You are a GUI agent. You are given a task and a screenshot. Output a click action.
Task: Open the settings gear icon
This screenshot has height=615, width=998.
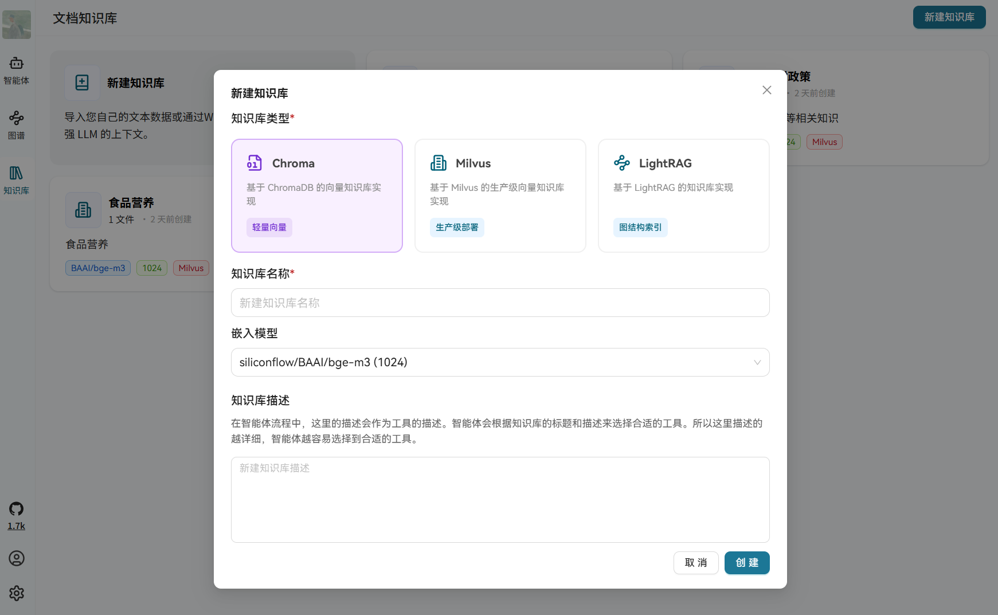[16, 593]
